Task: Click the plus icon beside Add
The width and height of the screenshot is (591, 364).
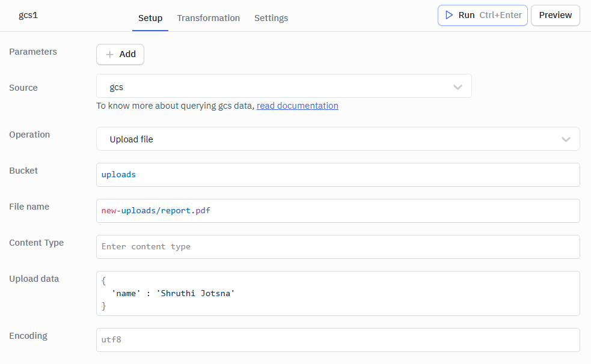Action: (x=109, y=54)
